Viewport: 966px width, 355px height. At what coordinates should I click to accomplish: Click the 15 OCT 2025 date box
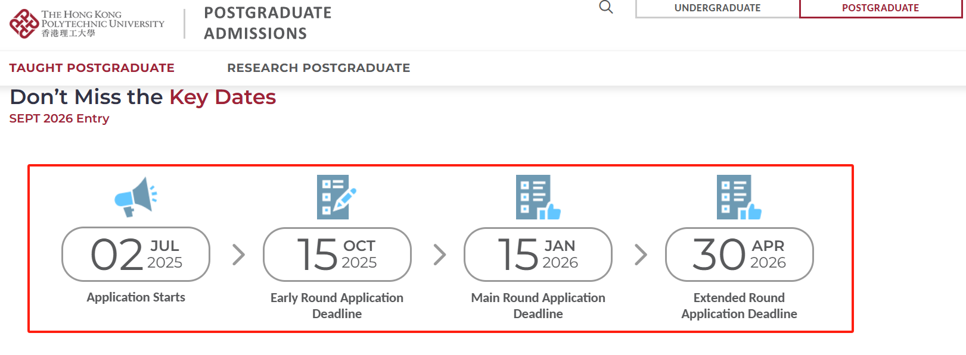pyautogui.click(x=337, y=255)
